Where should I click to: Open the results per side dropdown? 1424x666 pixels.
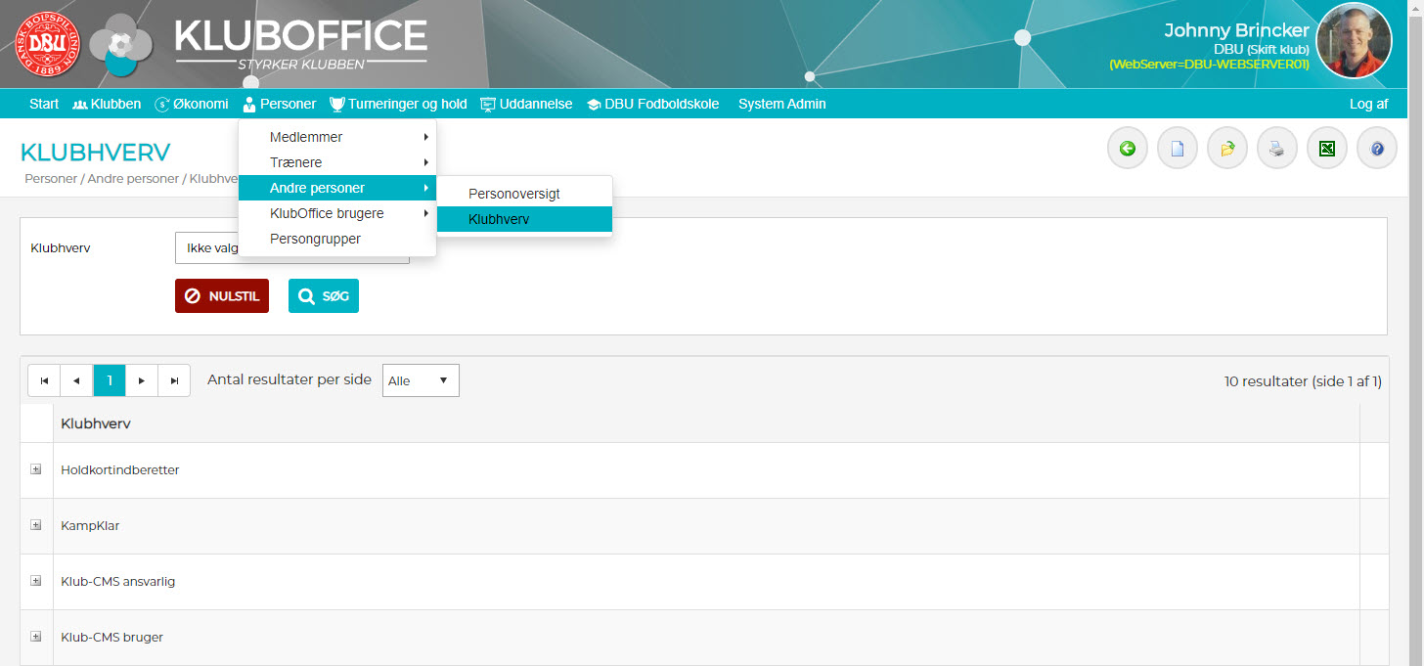click(x=420, y=380)
